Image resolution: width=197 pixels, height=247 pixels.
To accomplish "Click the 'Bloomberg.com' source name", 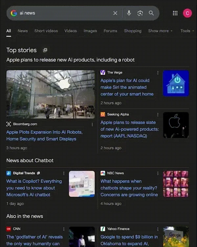I will (25, 124).
